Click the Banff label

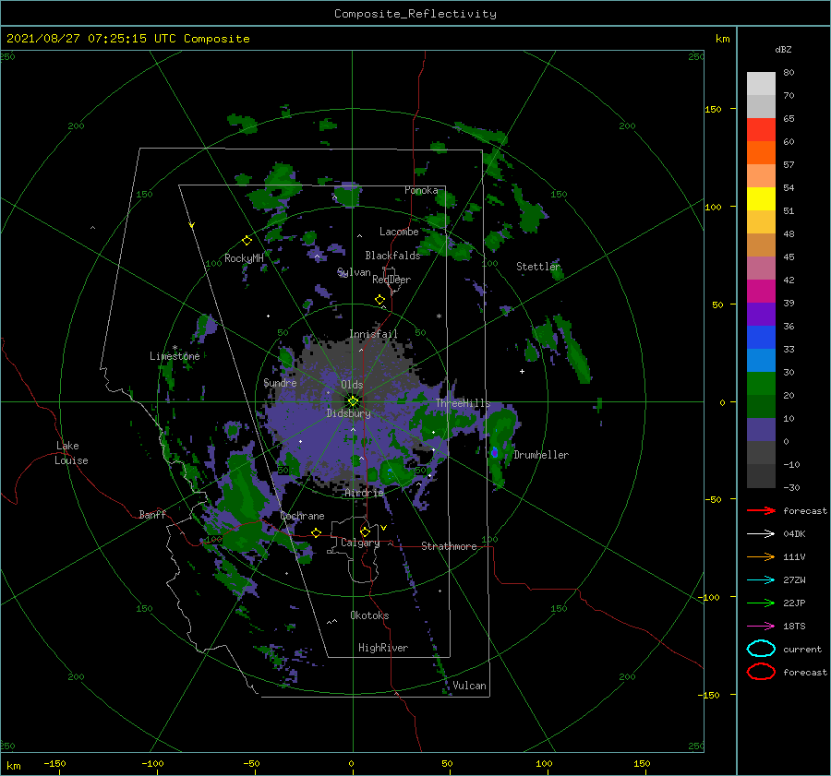point(152,514)
